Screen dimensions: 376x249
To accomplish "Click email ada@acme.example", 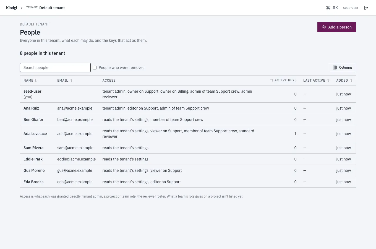I will click(x=75, y=134).
